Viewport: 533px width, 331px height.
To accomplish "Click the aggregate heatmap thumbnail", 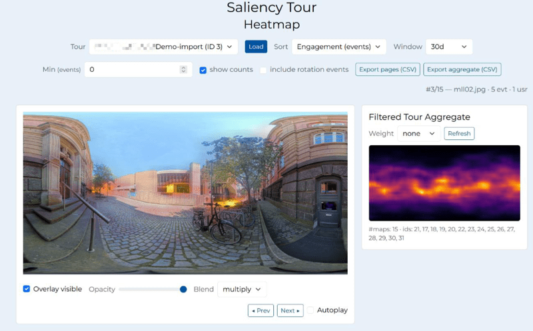I will (x=444, y=182).
